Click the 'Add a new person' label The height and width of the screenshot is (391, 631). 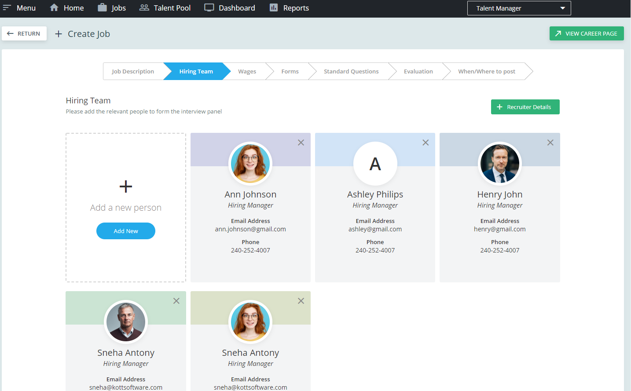126,208
